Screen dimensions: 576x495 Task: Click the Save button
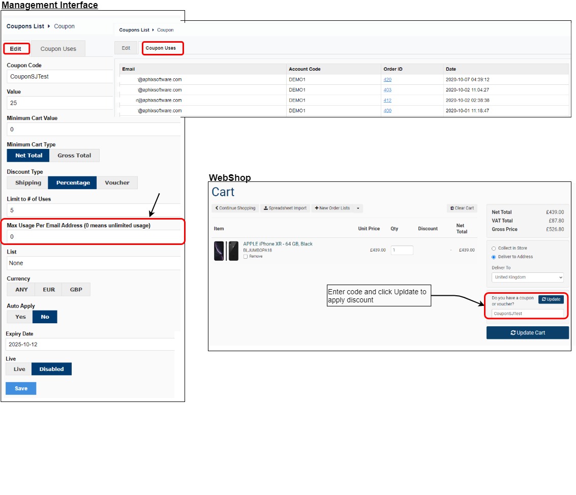coord(21,388)
